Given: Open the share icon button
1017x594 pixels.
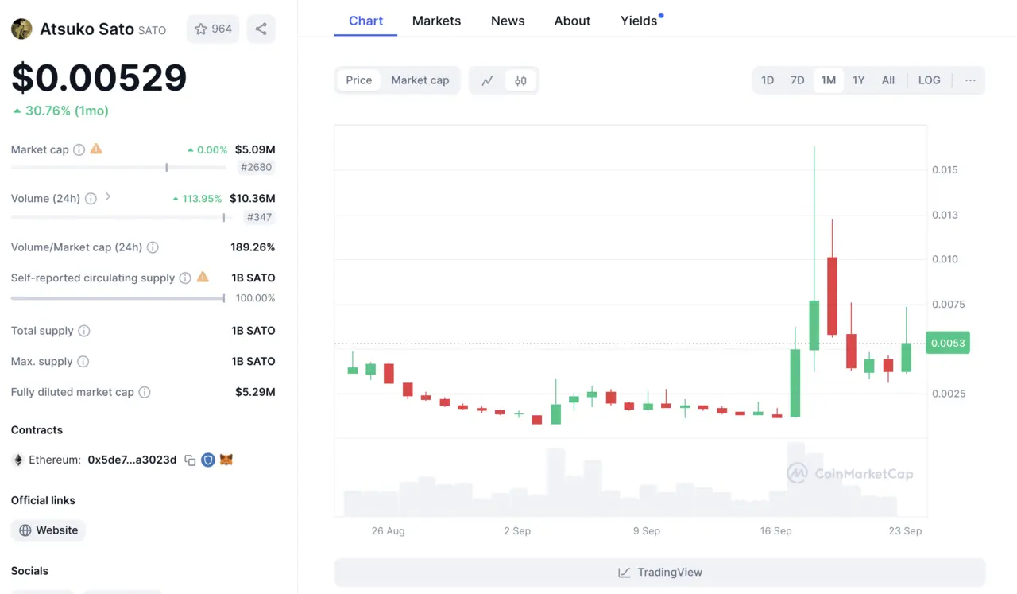Looking at the screenshot, I should coord(261,29).
